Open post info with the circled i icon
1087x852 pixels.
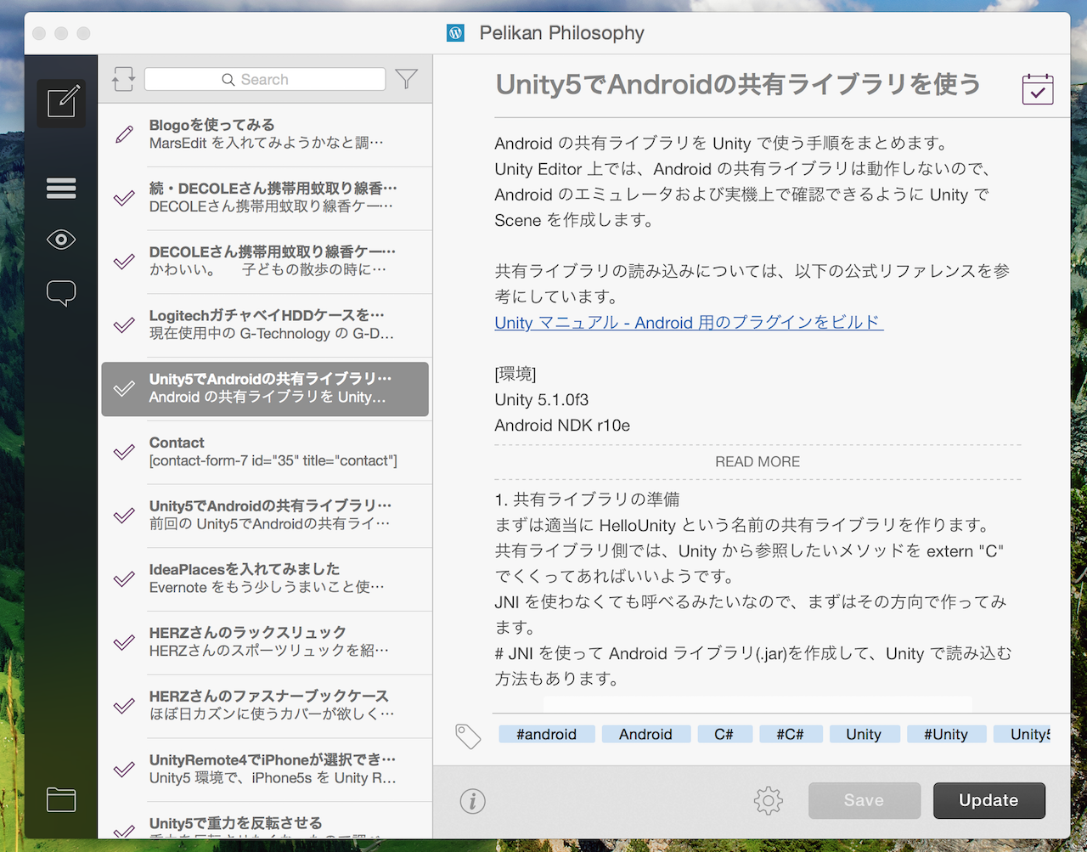coord(472,800)
